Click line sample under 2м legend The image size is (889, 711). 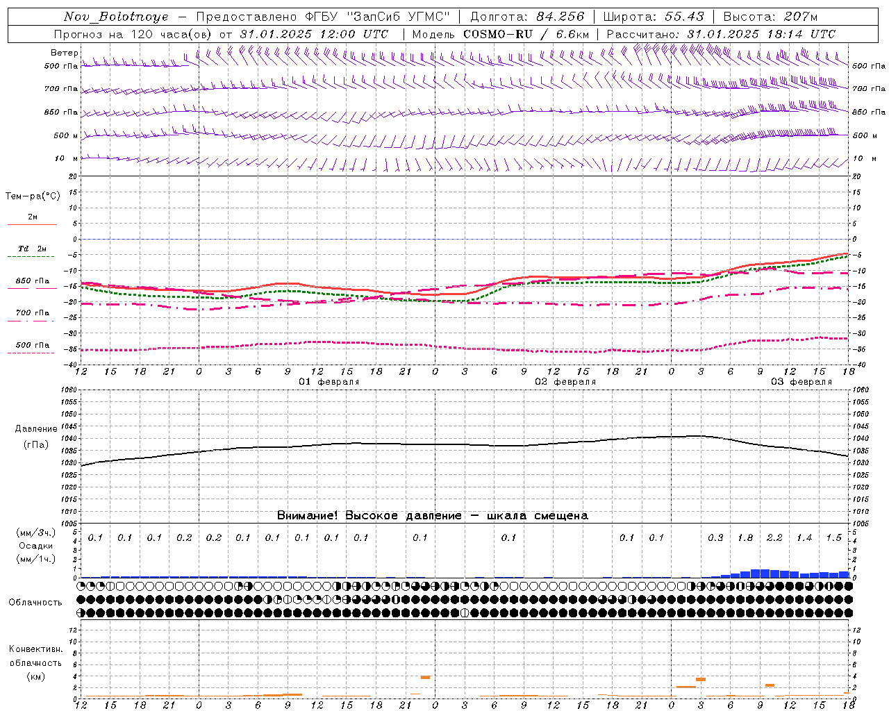32,224
